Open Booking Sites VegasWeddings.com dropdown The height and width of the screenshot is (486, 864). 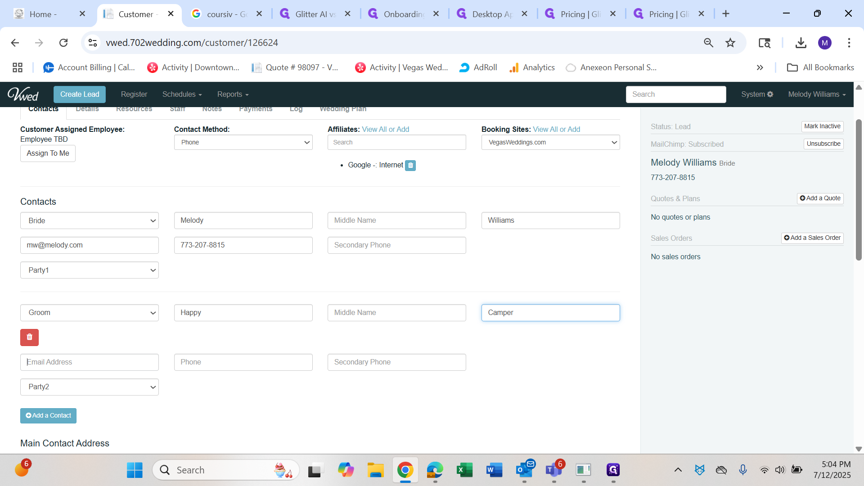[550, 142]
